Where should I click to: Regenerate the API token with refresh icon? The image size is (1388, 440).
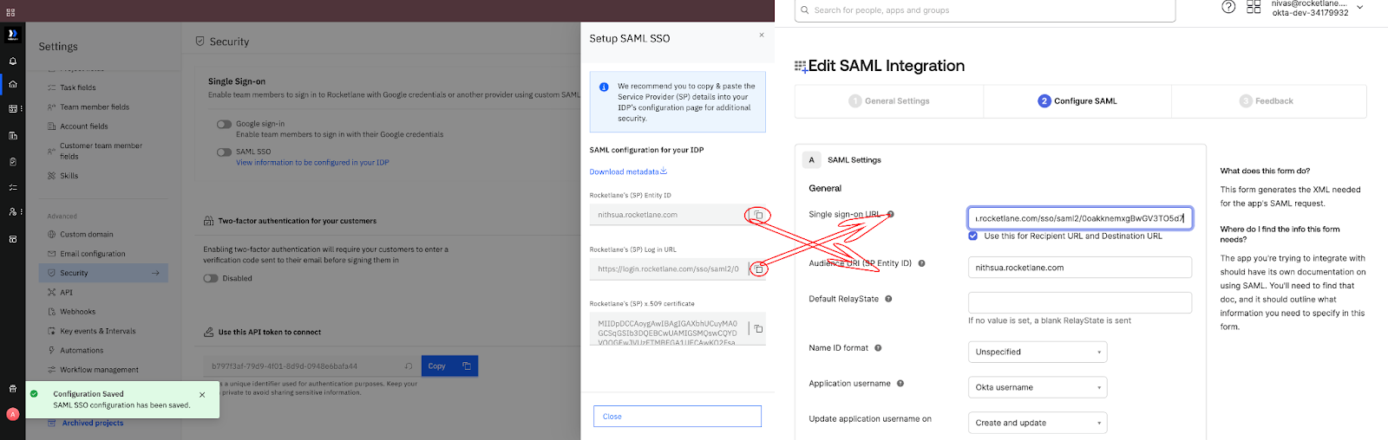pos(409,366)
